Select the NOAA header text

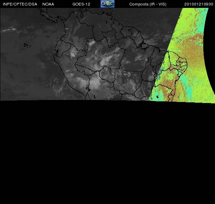pyautogui.click(x=48, y=4)
